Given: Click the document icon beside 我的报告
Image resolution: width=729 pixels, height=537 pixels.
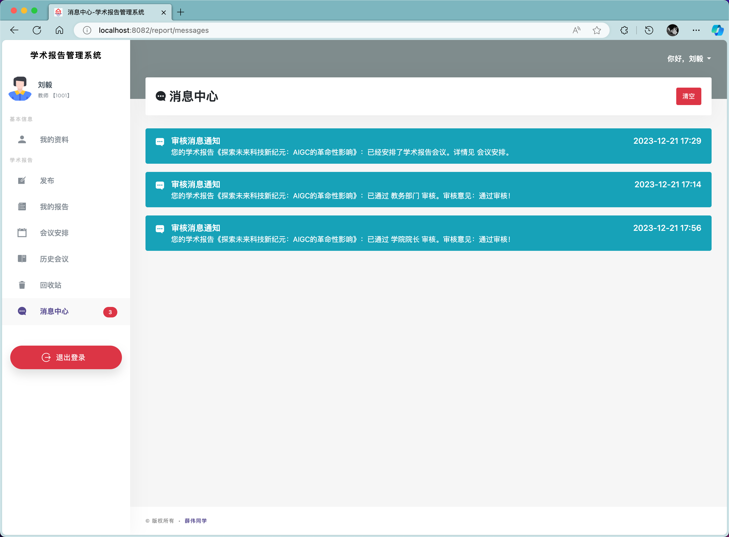Looking at the screenshot, I should pyautogui.click(x=22, y=206).
